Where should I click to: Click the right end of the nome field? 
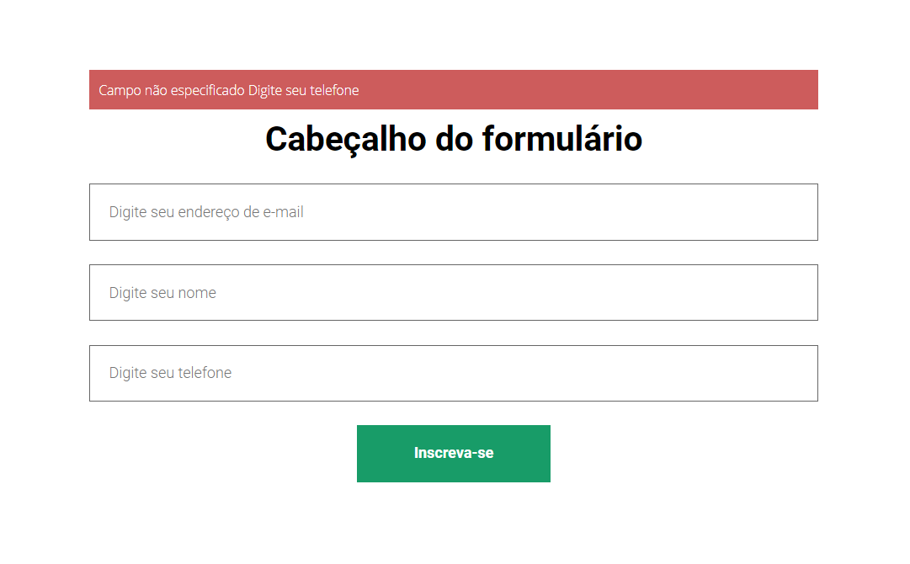coord(791,293)
